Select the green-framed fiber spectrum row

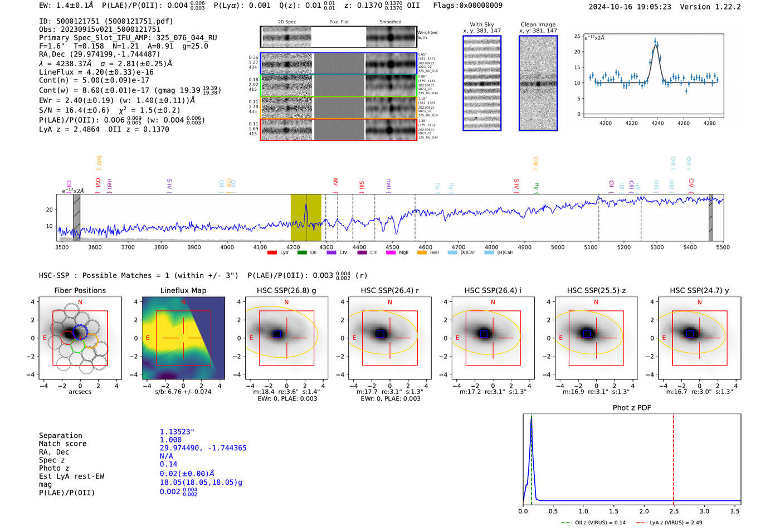click(338, 86)
